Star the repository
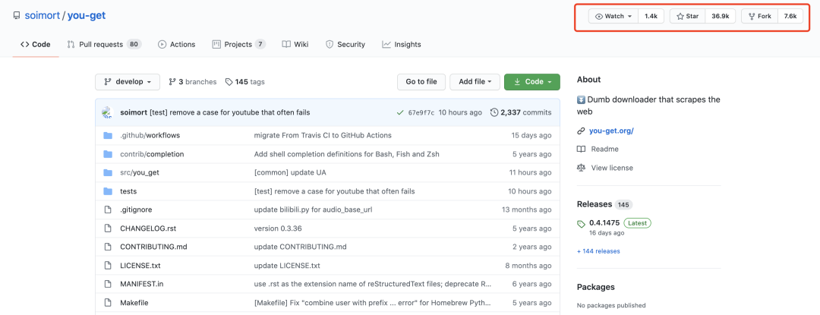 tap(688, 16)
